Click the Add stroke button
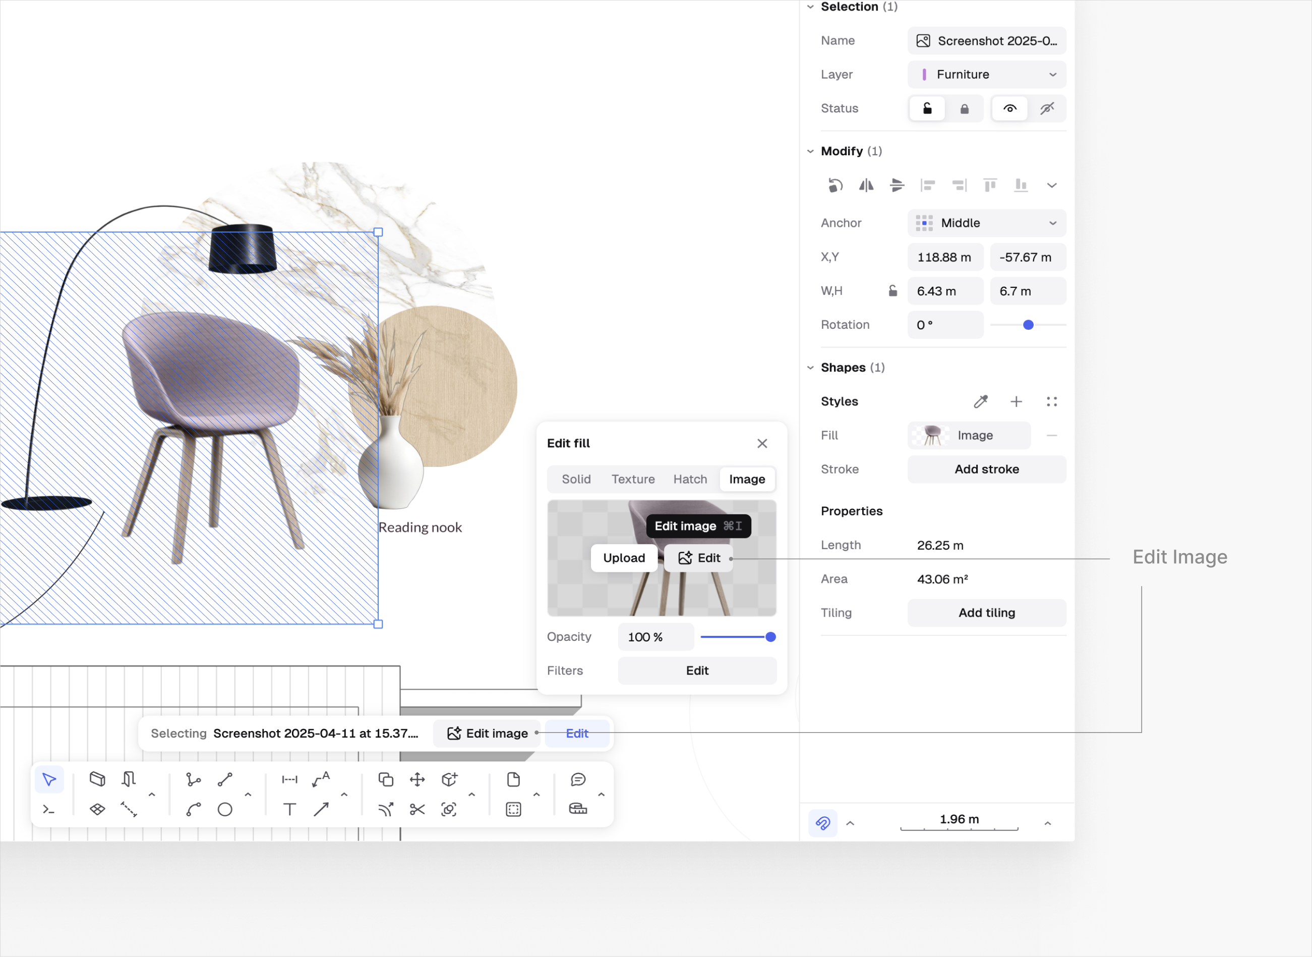The width and height of the screenshot is (1312, 957). (986, 469)
